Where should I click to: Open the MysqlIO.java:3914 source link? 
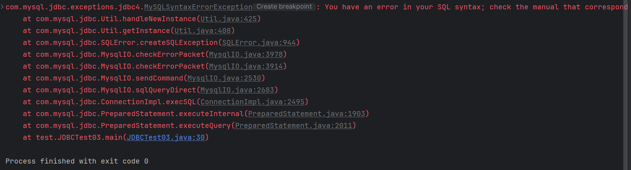246,66
